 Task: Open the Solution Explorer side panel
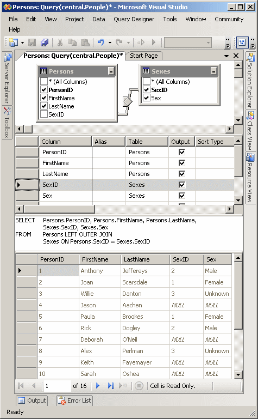[x=250, y=81]
